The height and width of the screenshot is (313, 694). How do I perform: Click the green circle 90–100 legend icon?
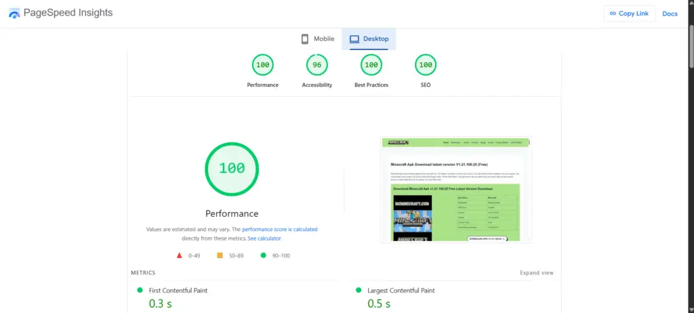click(x=262, y=255)
